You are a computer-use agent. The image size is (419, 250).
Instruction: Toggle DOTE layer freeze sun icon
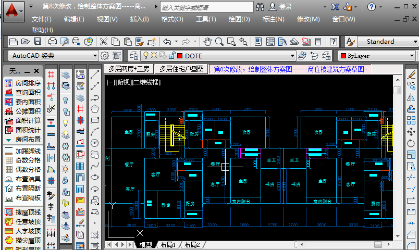pyautogui.click(x=155, y=56)
